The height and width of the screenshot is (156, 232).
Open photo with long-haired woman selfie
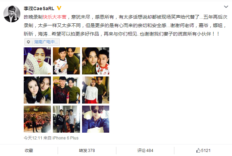pos(37,90)
